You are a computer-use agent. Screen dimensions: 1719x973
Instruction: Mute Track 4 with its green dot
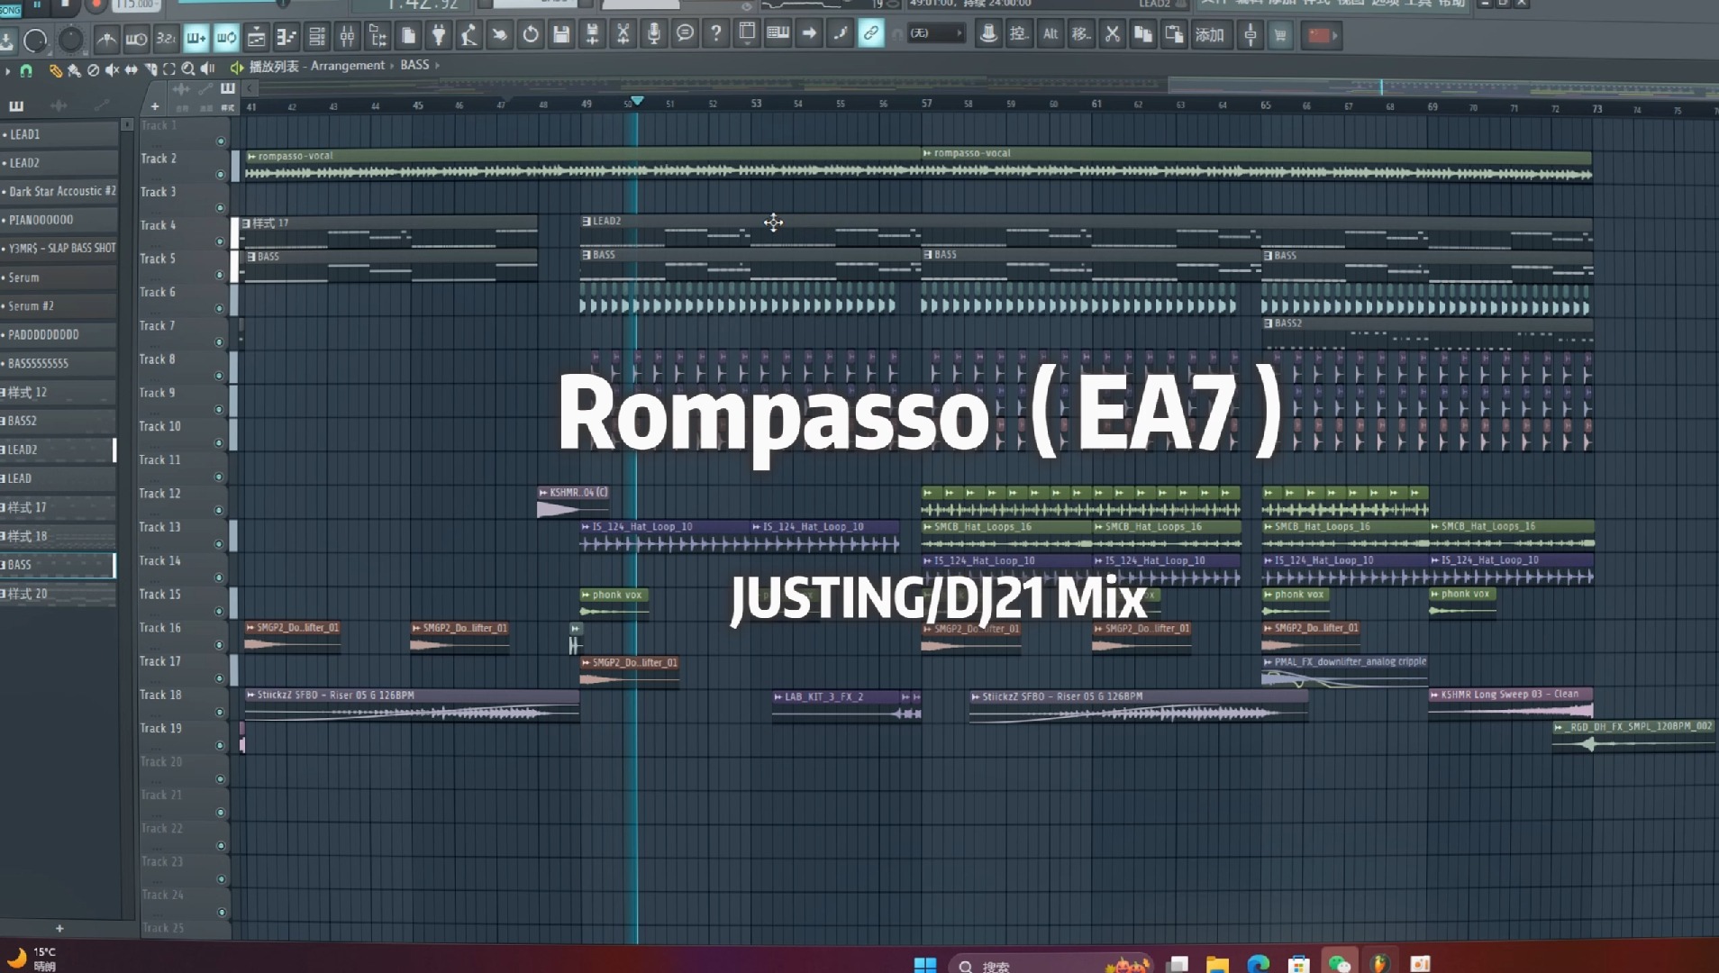click(220, 241)
